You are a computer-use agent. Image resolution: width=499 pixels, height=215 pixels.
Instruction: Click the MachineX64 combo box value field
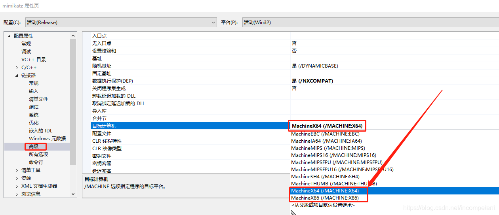click(x=395, y=126)
